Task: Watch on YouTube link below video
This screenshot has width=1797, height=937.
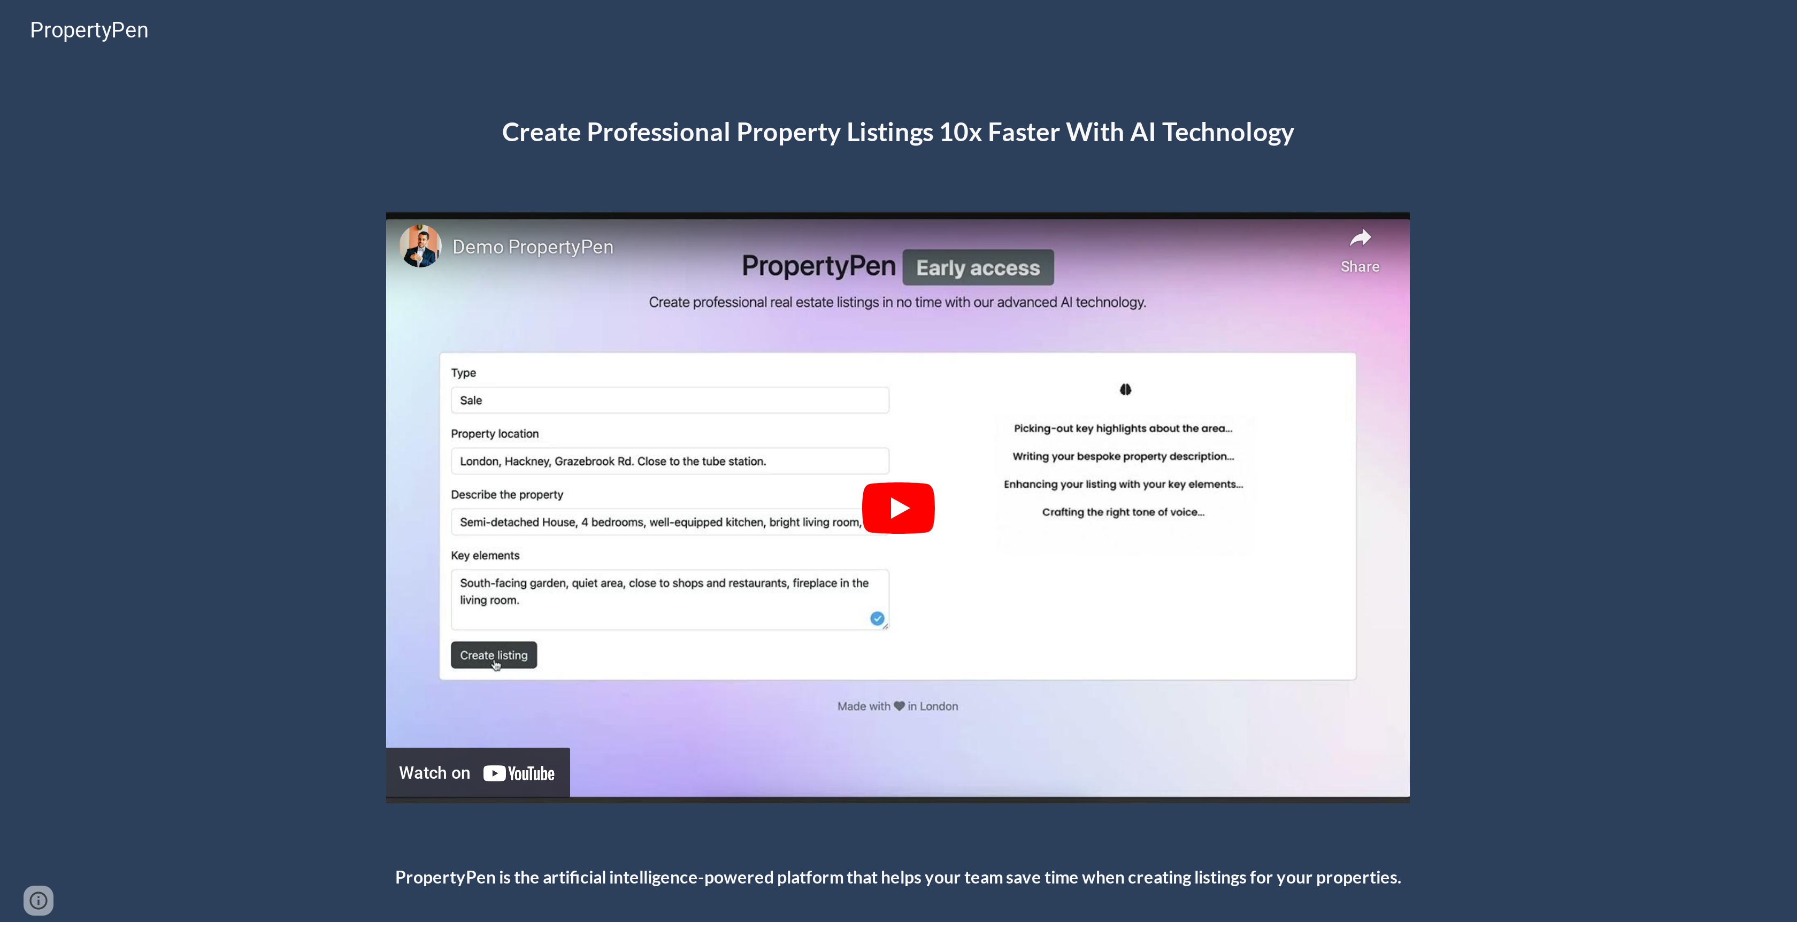Action: (x=477, y=772)
